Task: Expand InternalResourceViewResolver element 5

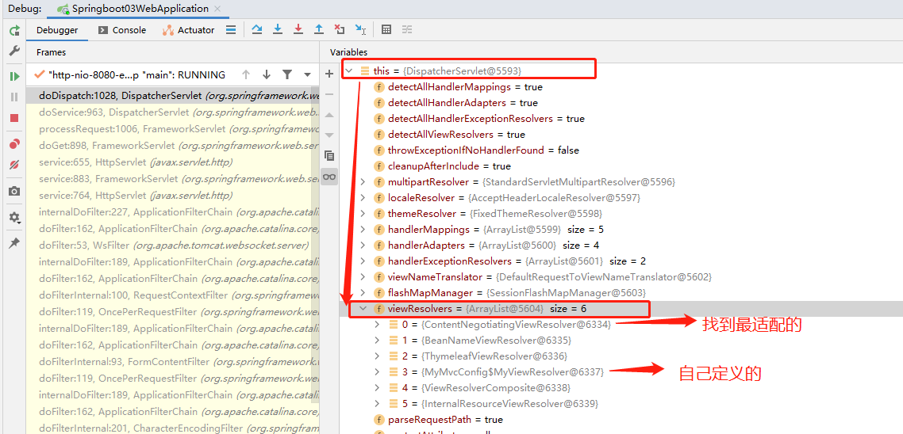Action: (x=377, y=404)
